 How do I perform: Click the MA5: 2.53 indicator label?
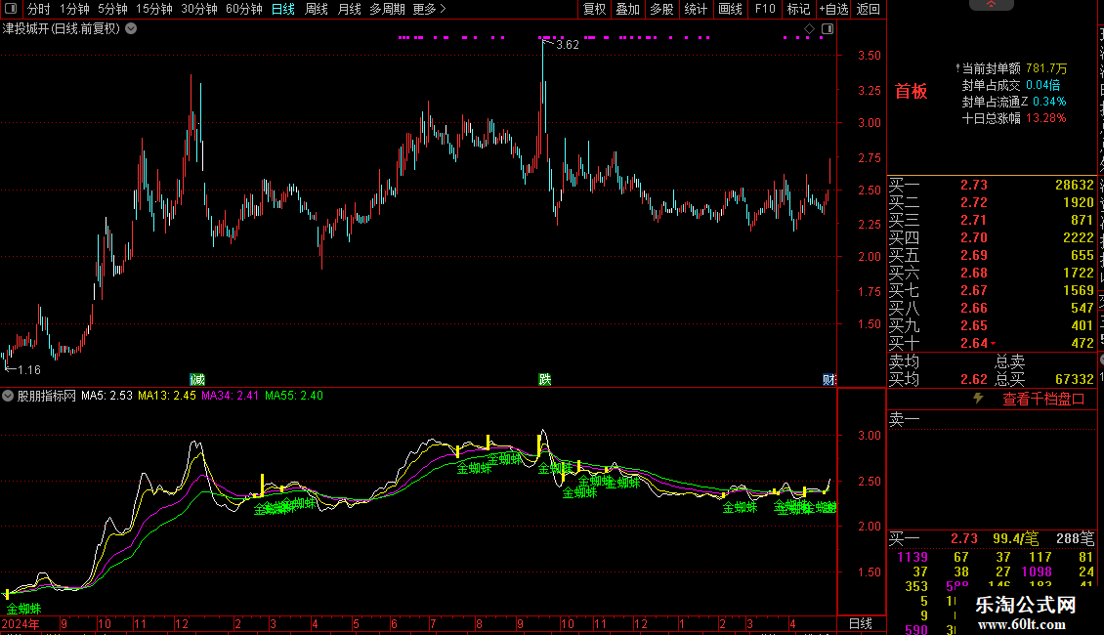point(106,396)
